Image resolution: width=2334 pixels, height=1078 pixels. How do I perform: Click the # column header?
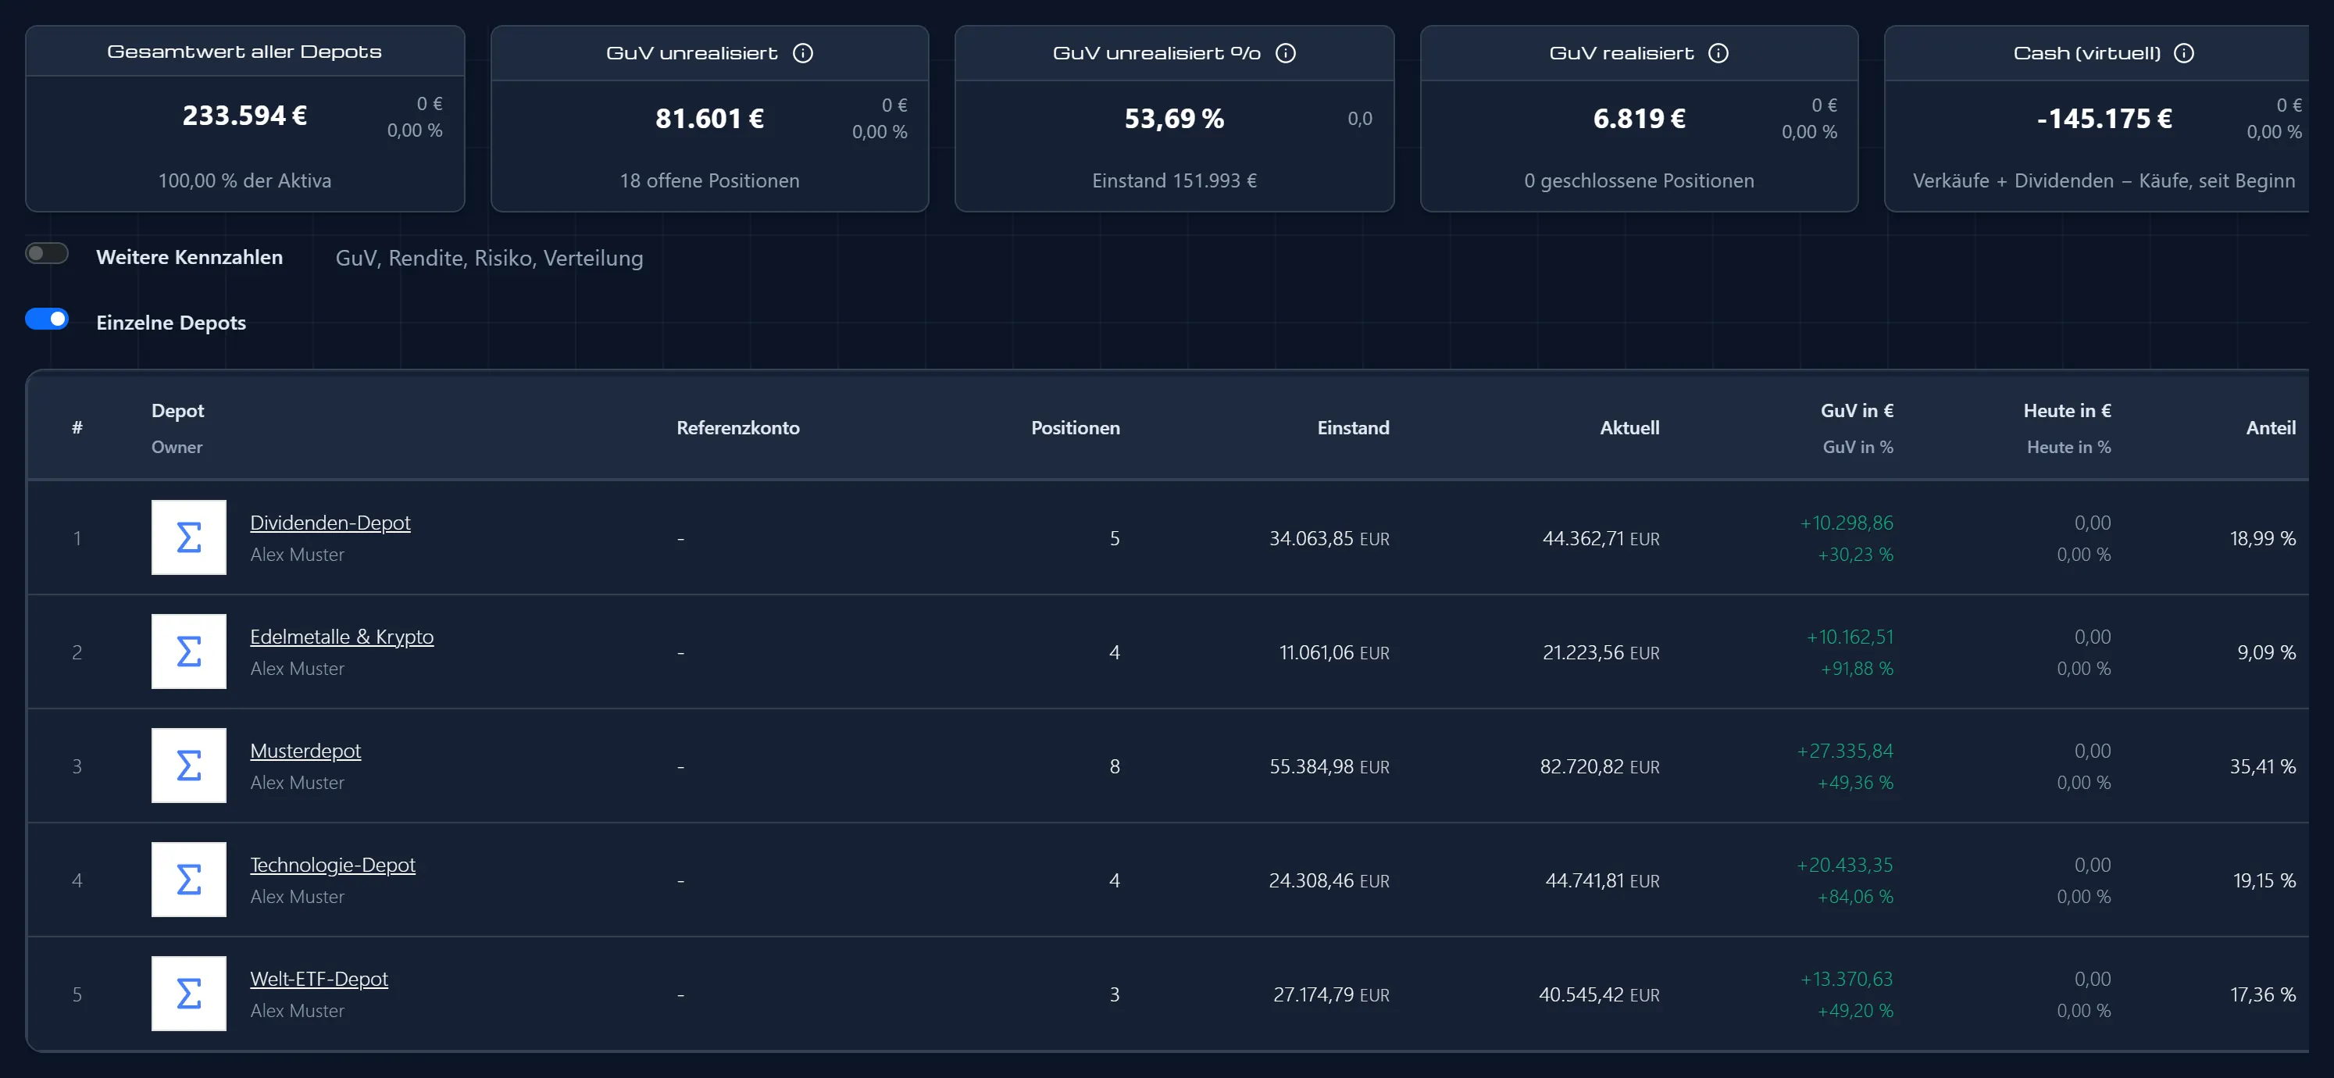77,427
